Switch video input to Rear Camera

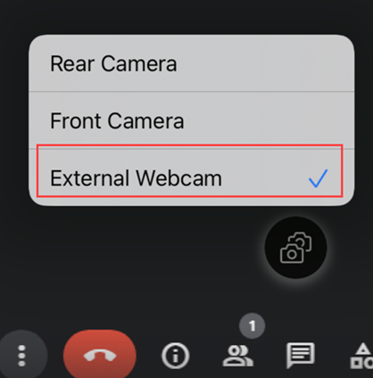coord(192,63)
